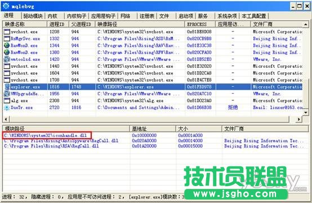The height and width of the screenshot is (203, 312).
Task: Select the RsMgrSvc.exe process name
Action: click(25, 39)
